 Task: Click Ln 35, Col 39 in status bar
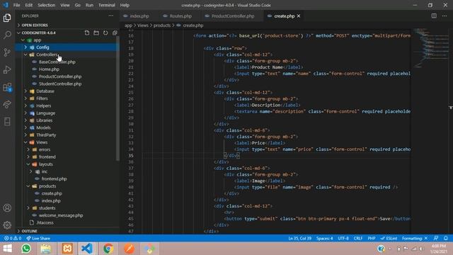tap(299, 238)
